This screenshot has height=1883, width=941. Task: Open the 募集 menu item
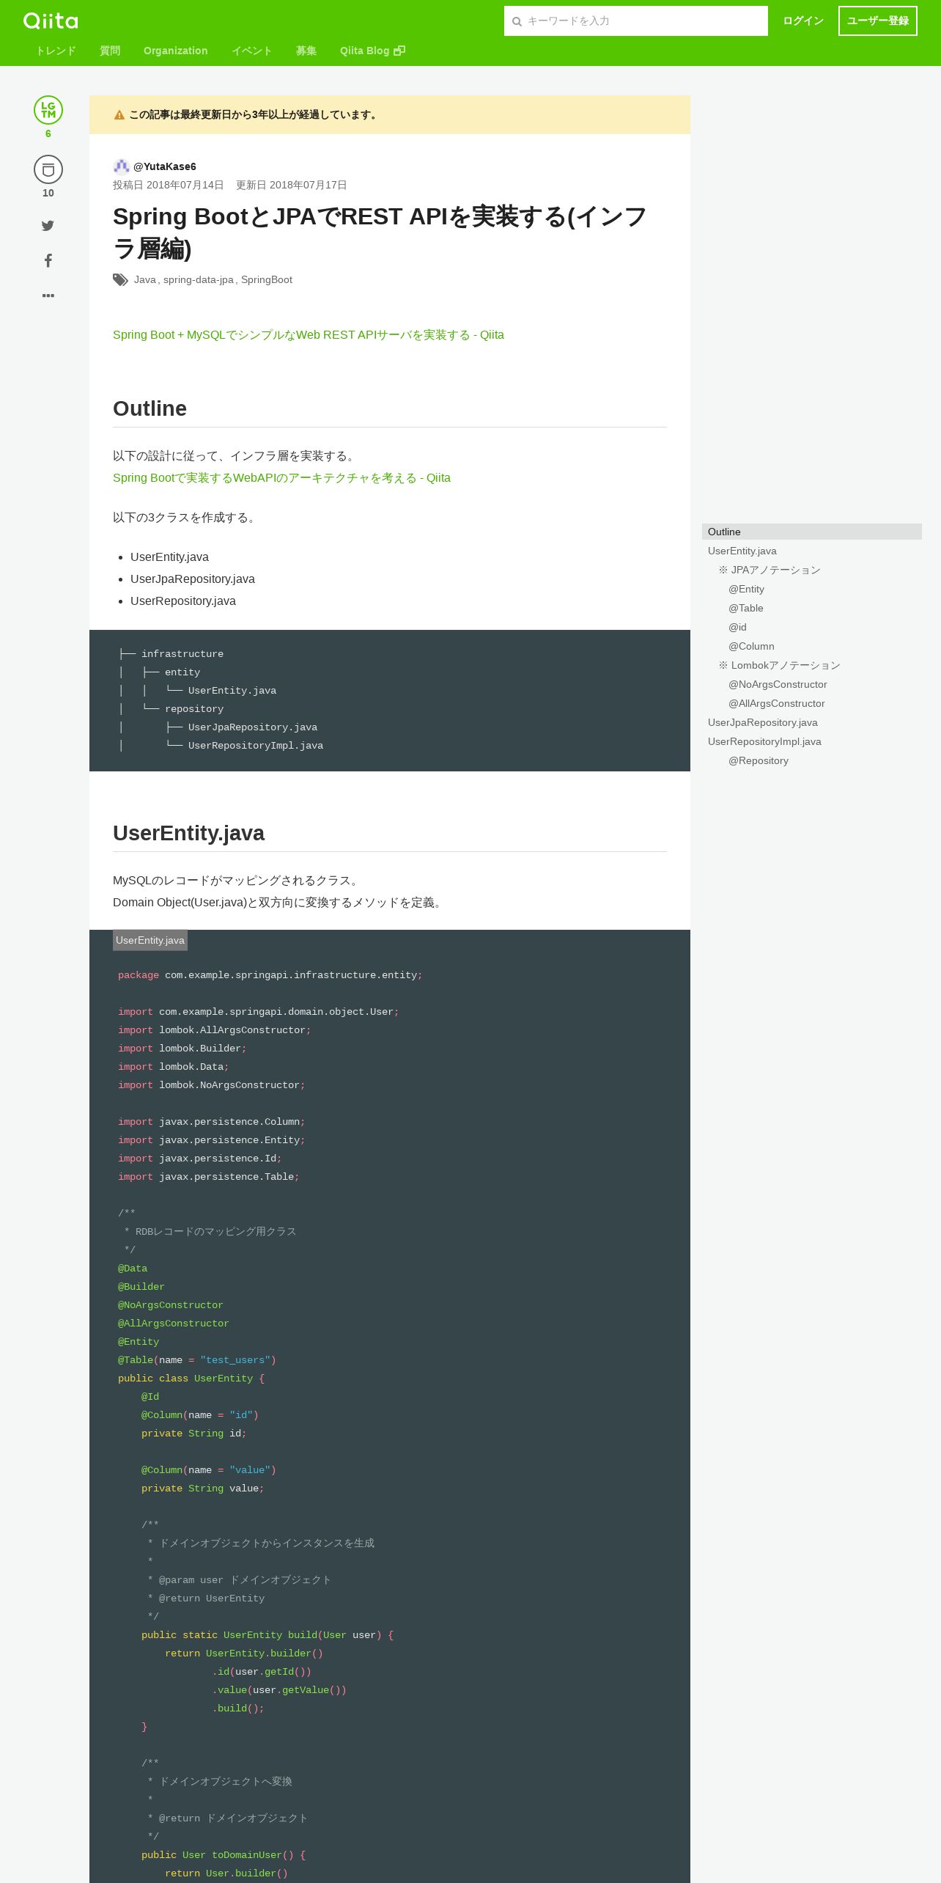coord(306,51)
